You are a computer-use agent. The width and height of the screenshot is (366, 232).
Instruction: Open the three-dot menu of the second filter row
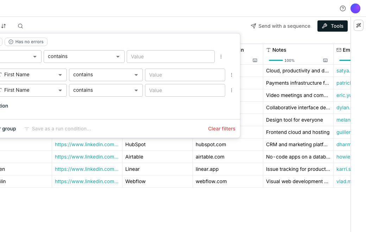(232, 75)
